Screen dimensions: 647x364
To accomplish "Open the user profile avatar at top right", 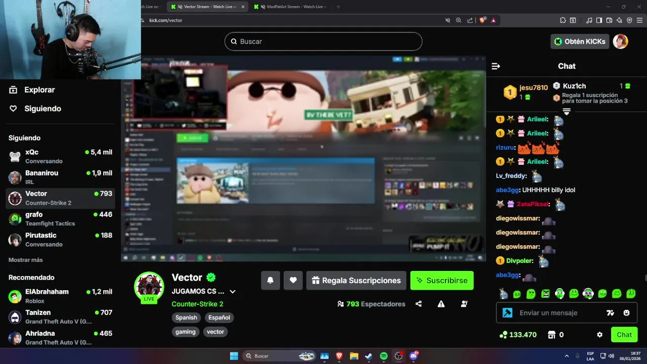I will click(x=620, y=41).
